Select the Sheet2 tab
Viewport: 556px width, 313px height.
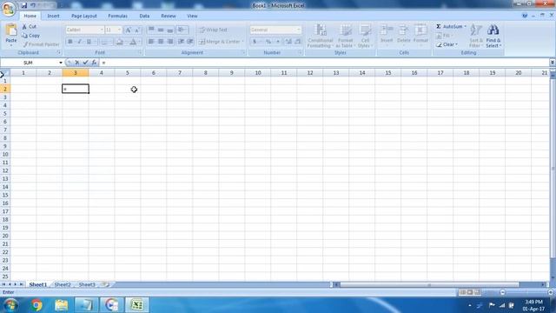click(x=63, y=284)
